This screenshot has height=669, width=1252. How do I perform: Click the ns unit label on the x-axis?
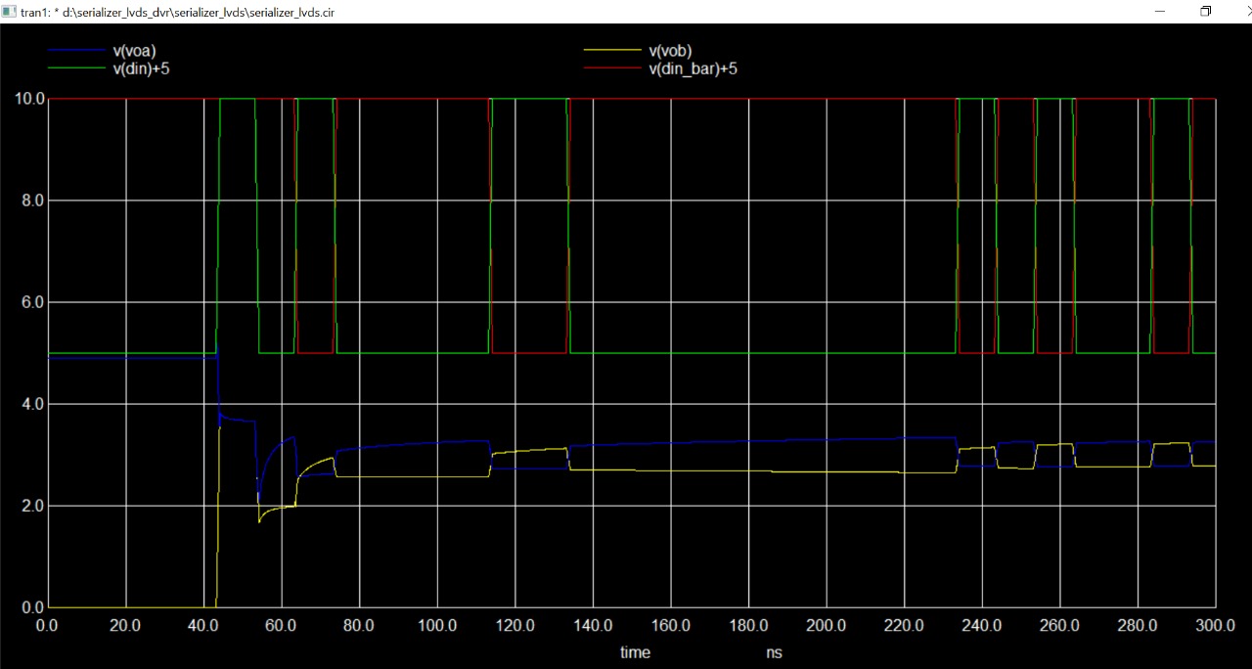[x=773, y=652]
